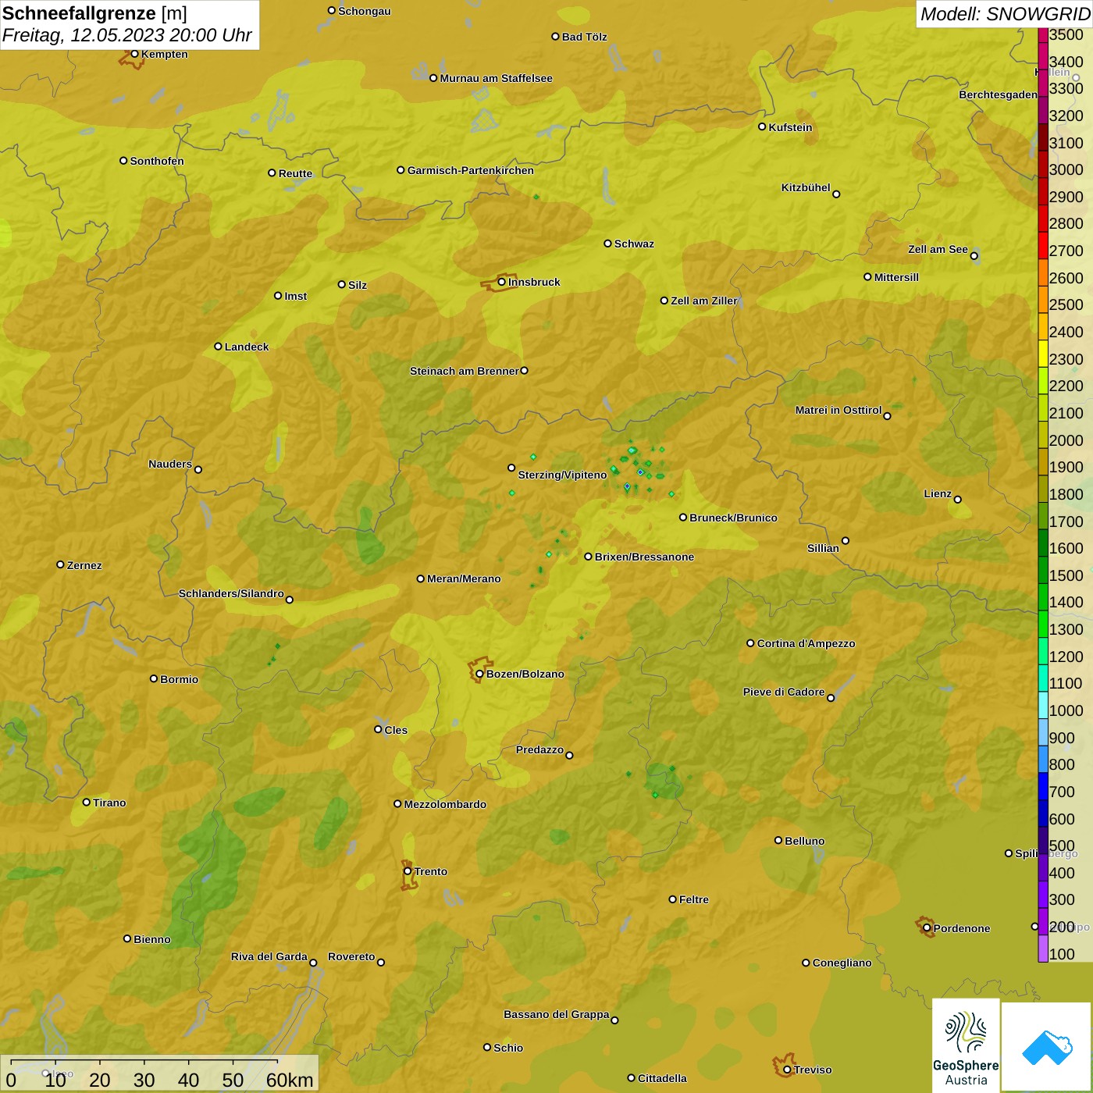Viewport: 1093px width, 1093px height.
Task: Click the Lienz city marker dot
Action: [x=958, y=500]
